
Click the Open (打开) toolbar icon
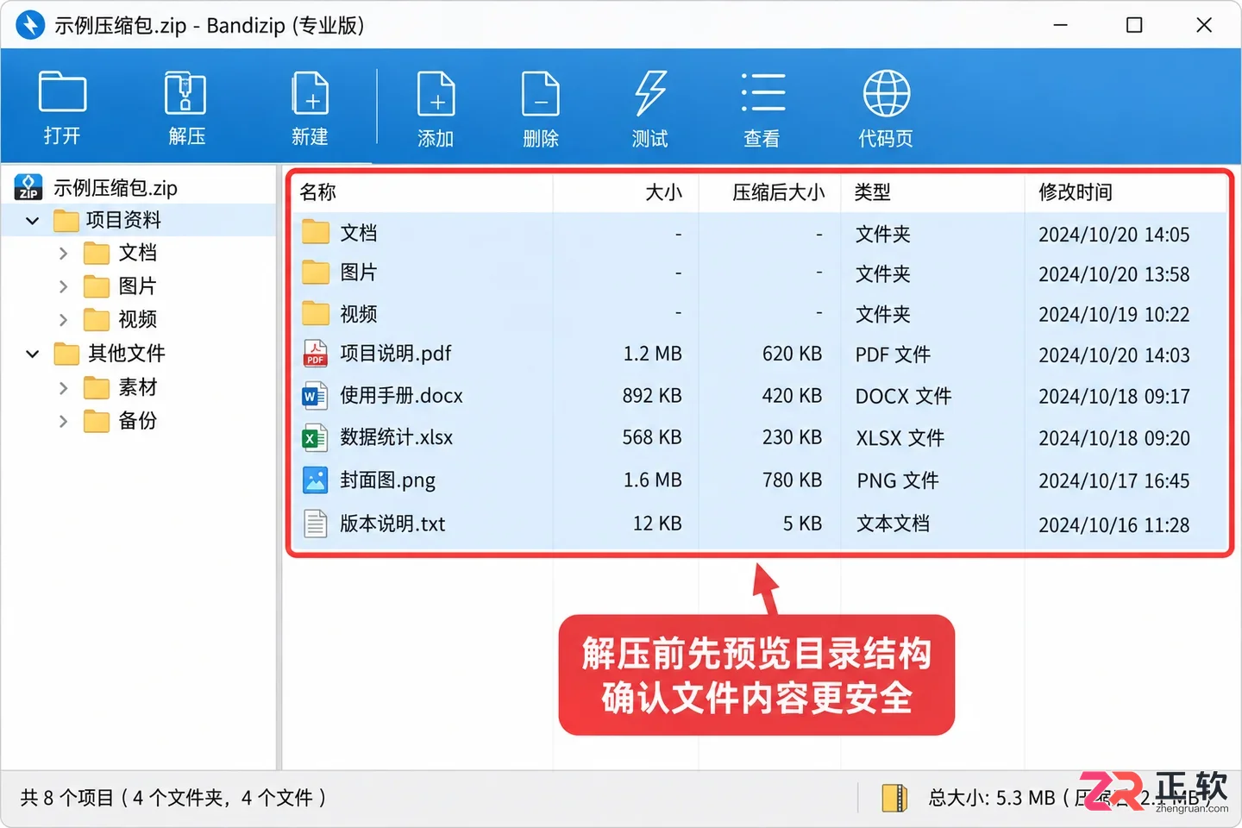click(x=62, y=91)
